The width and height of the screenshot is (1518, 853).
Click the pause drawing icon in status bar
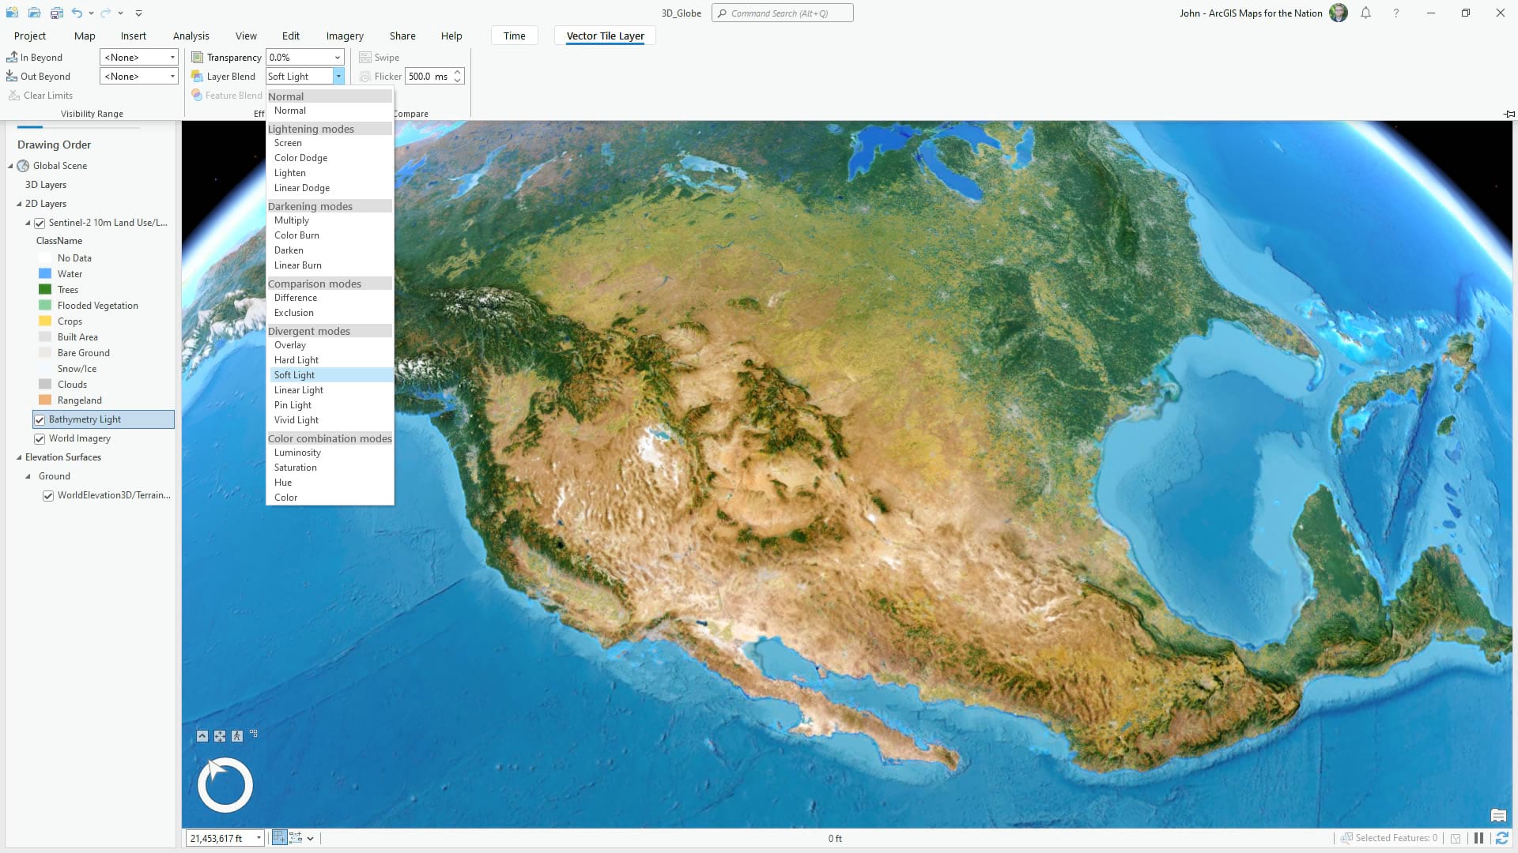(1478, 838)
